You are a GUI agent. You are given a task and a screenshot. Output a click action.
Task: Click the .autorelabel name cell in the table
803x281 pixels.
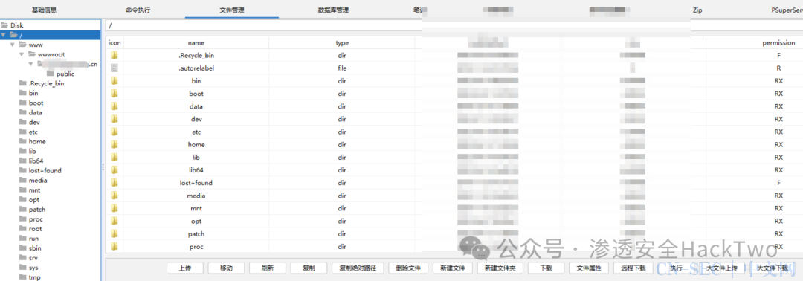click(x=196, y=68)
